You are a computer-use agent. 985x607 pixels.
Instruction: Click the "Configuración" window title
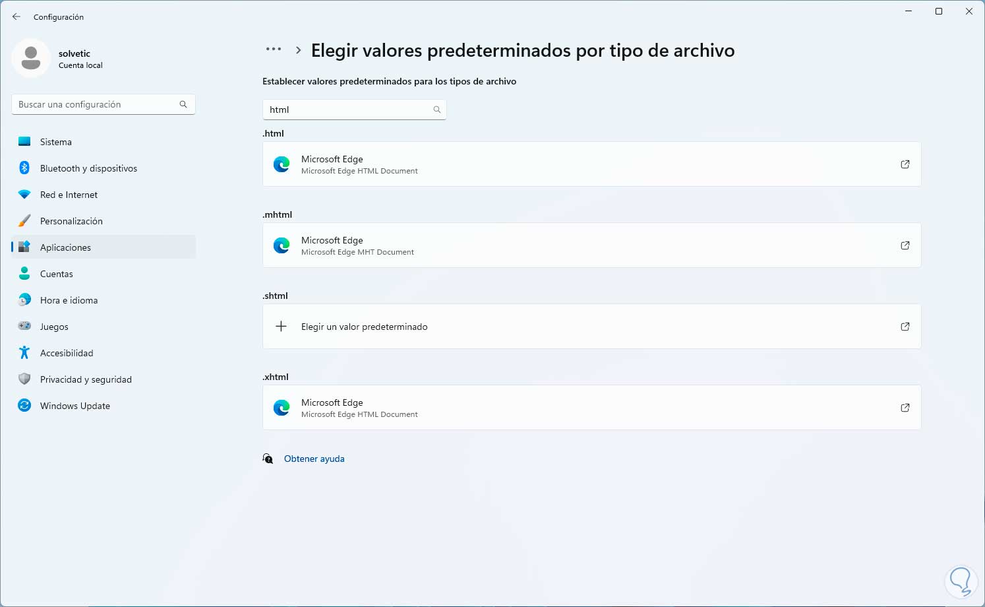[59, 17]
